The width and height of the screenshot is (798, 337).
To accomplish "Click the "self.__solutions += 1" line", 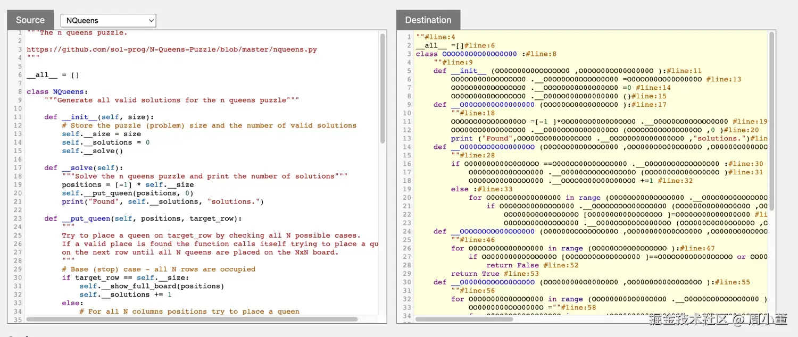I will click(x=126, y=294).
